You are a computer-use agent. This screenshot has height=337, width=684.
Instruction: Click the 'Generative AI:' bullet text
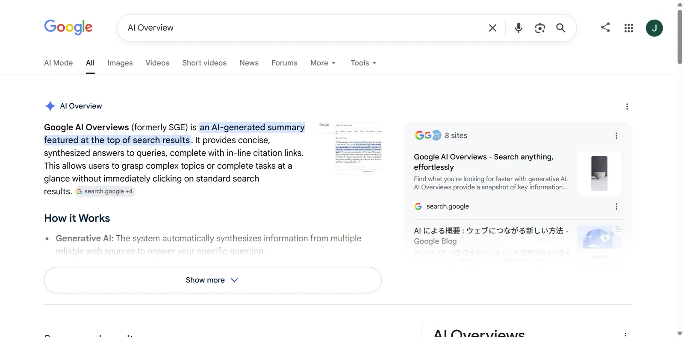point(85,238)
